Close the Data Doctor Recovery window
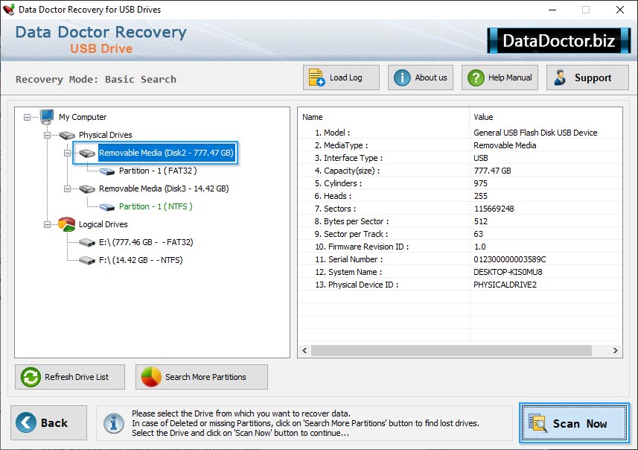This screenshot has width=638, height=450. 619,10
